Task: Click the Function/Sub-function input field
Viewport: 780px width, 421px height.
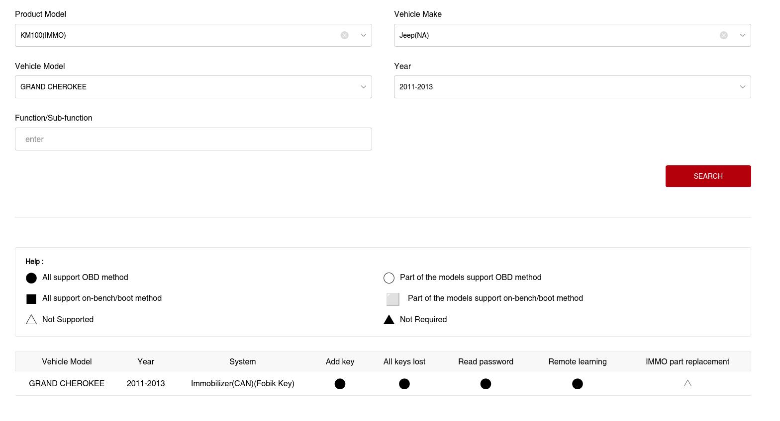Action: click(194, 139)
